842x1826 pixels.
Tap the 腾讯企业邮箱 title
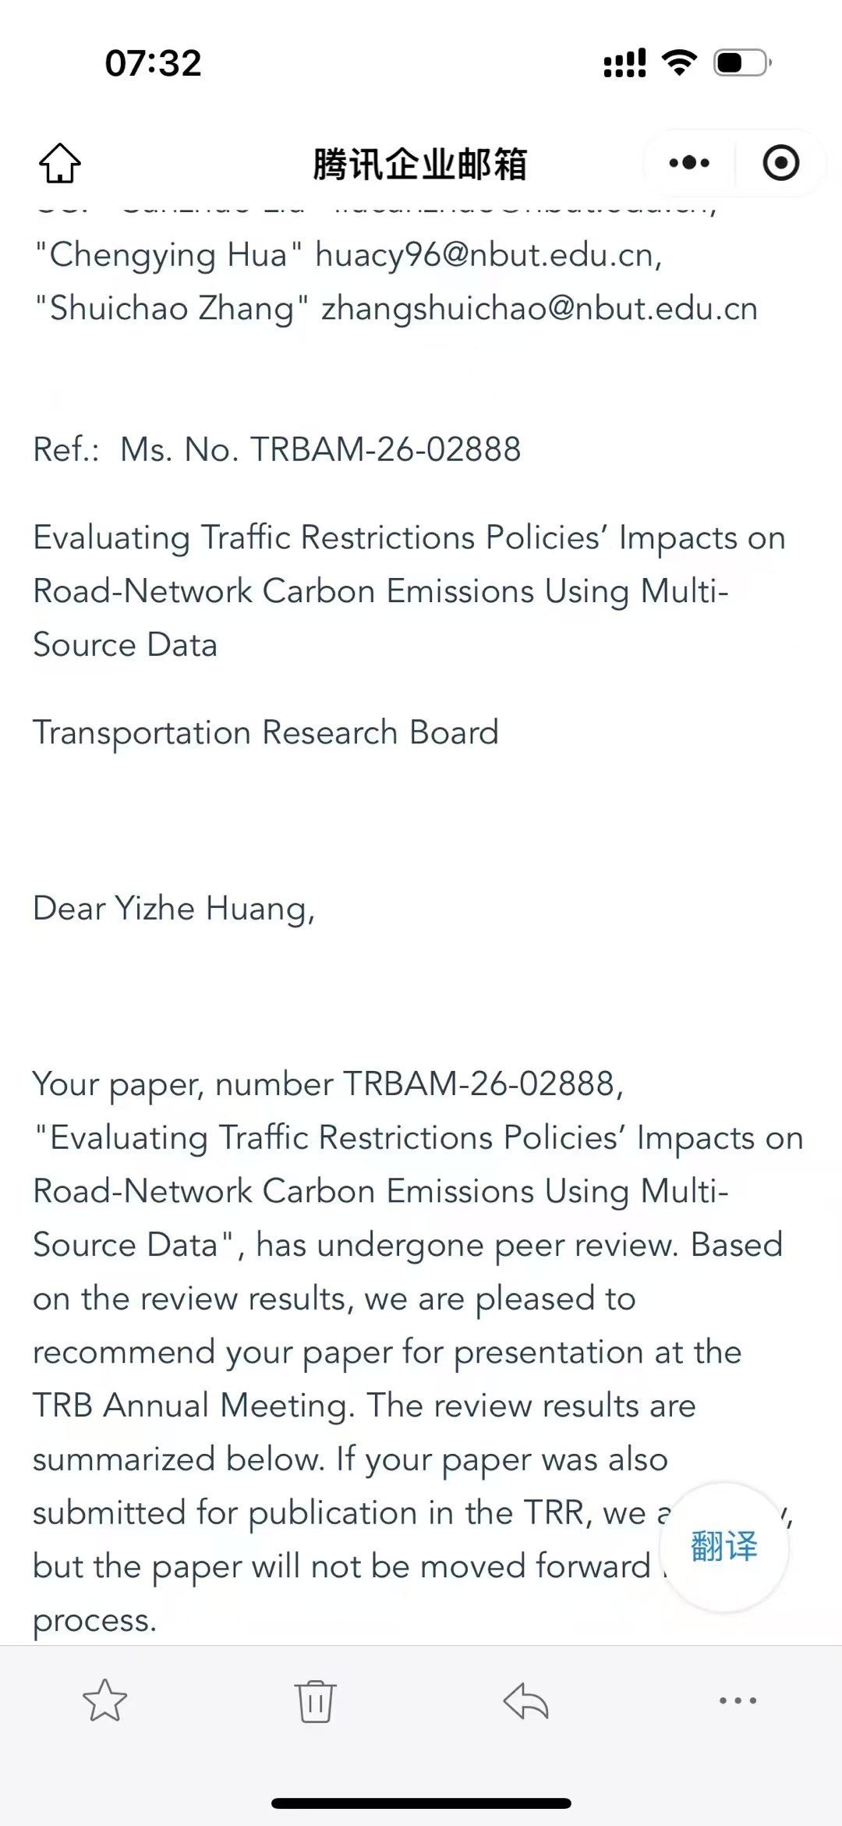point(420,164)
